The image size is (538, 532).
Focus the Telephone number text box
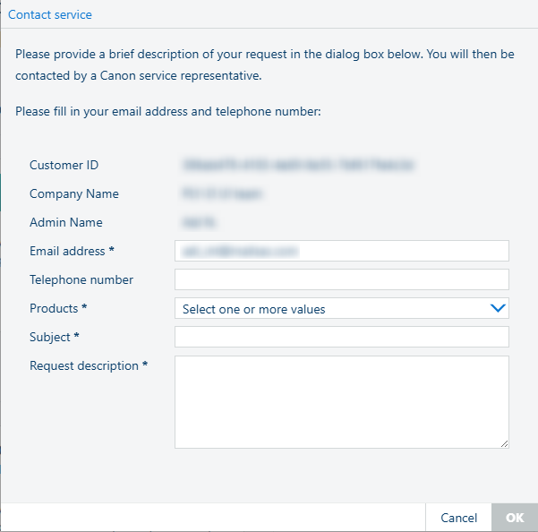pyautogui.click(x=342, y=279)
